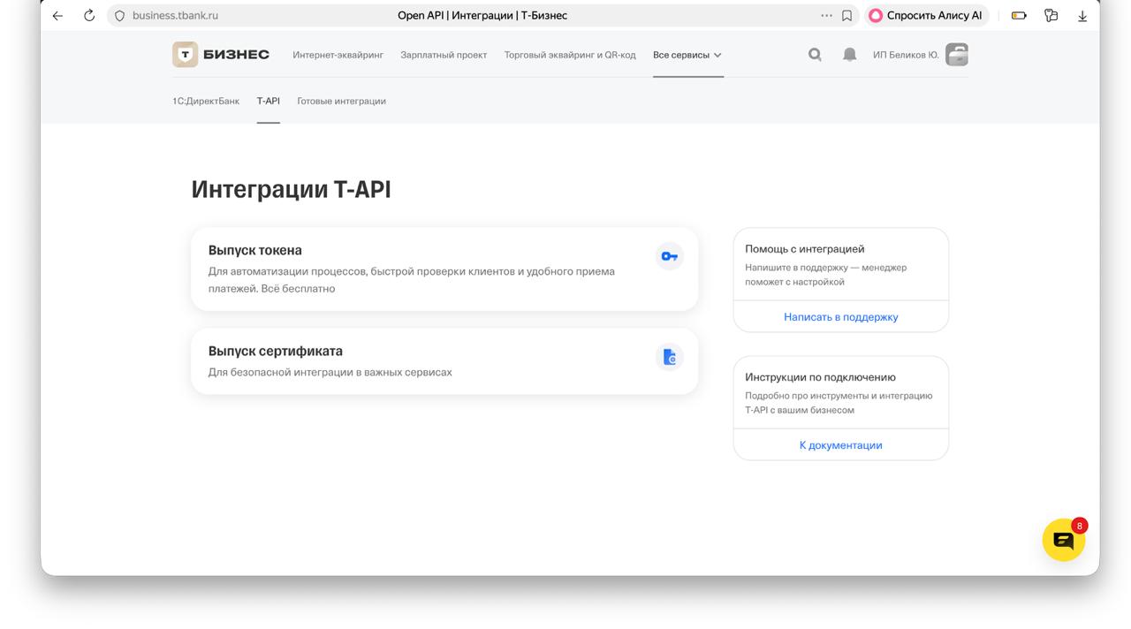Click the Спросить Алису AI button label

[x=934, y=15]
